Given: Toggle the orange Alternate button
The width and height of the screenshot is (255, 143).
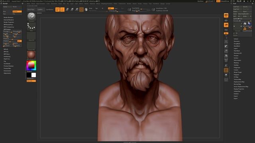Looking at the screenshot, I should point(31,81).
